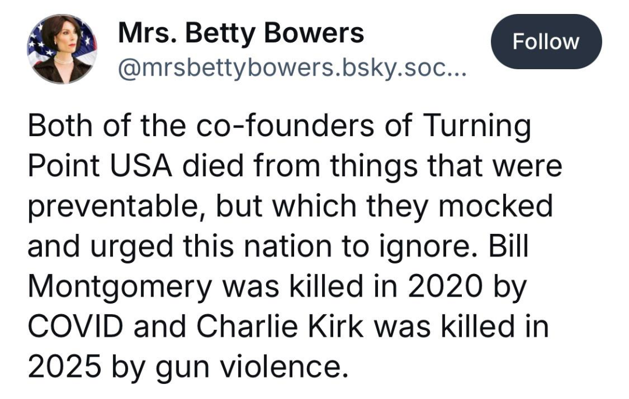This screenshot has width=629, height=399.
Task: Click the word "Both" starting the post
Action: tap(58, 127)
